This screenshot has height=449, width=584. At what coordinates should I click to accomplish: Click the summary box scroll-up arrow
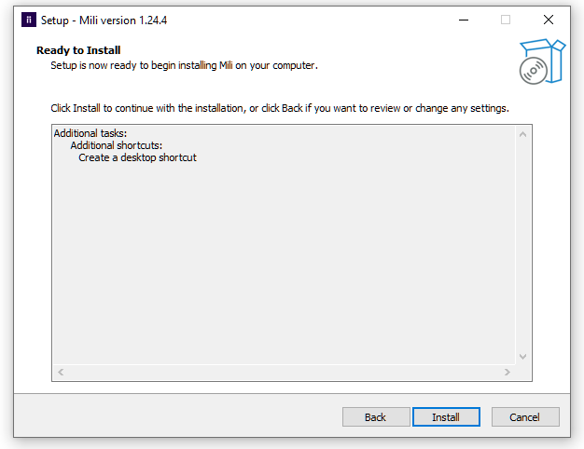click(x=522, y=134)
